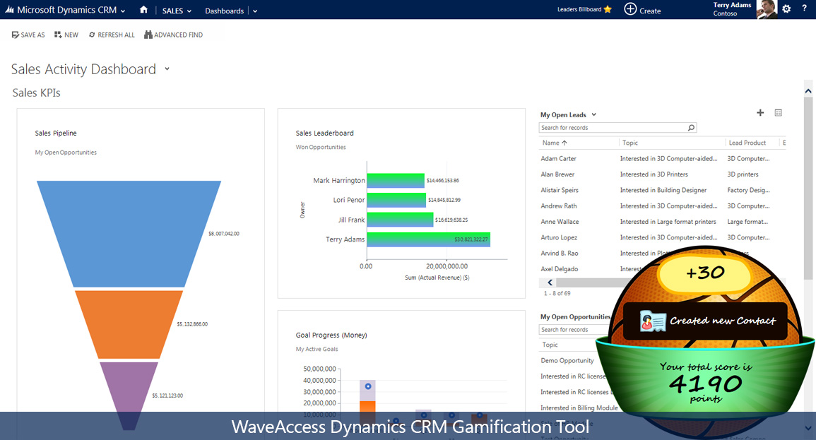Viewport: 816px width, 440px height.
Task: Expand Microsoft Dynamics CRM navigation dropdown
Action: point(123,11)
